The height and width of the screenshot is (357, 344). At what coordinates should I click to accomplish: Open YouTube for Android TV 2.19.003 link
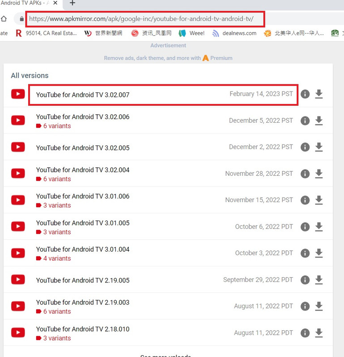coord(83,303)
